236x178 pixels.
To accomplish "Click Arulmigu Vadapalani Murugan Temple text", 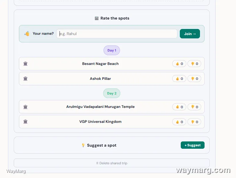I will 100,107.
